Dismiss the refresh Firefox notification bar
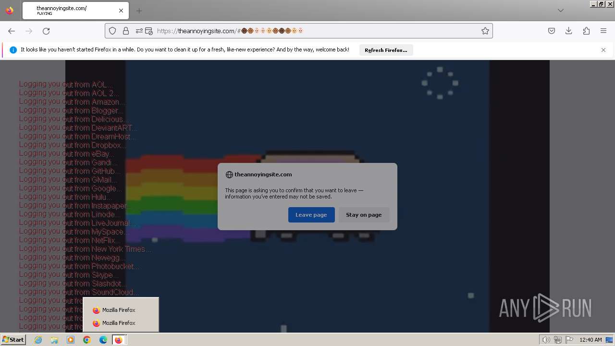This screenshot has width=615, height=346. point(603,50)
